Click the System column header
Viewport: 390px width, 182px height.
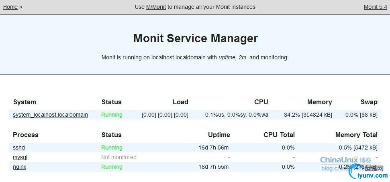pos(25,102)
